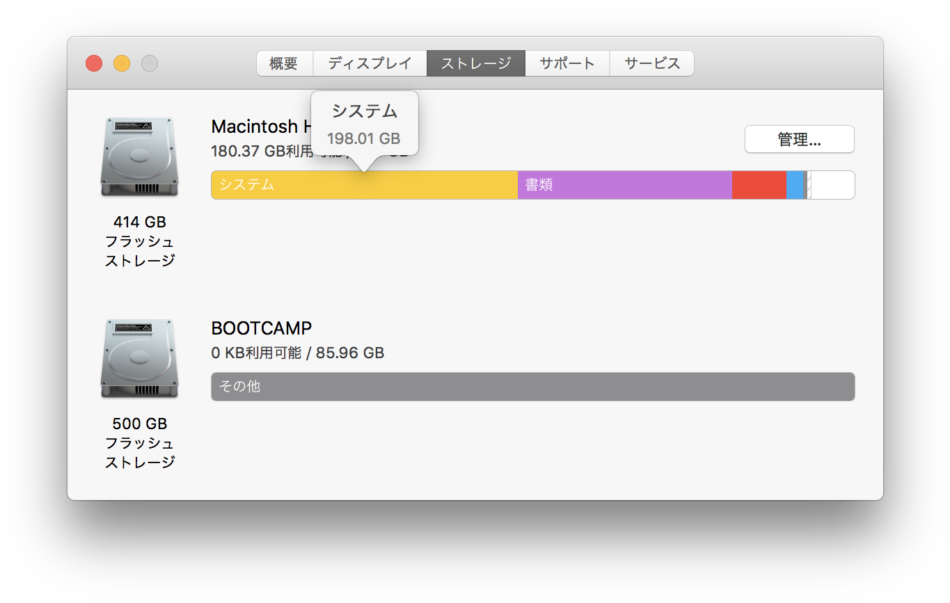Click the BOOTCAMP drive icon
This screenshot has width=950, height=603.
pos(139,358)
